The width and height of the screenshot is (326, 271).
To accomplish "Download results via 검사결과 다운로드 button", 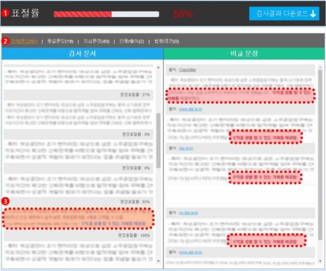I will coord(284,14).
